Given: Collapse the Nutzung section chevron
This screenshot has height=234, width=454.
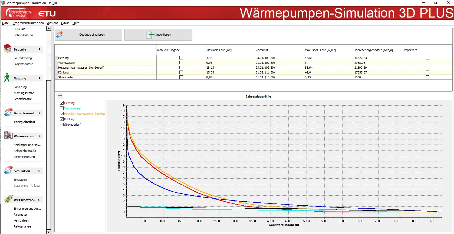Looking at the screenshot, I should pyautogui.click(x=39, y=78).
